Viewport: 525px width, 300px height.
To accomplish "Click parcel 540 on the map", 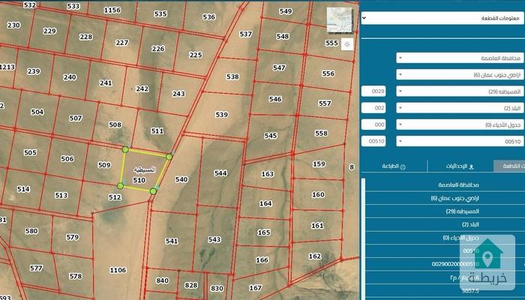I will click(x=181, y=179).
